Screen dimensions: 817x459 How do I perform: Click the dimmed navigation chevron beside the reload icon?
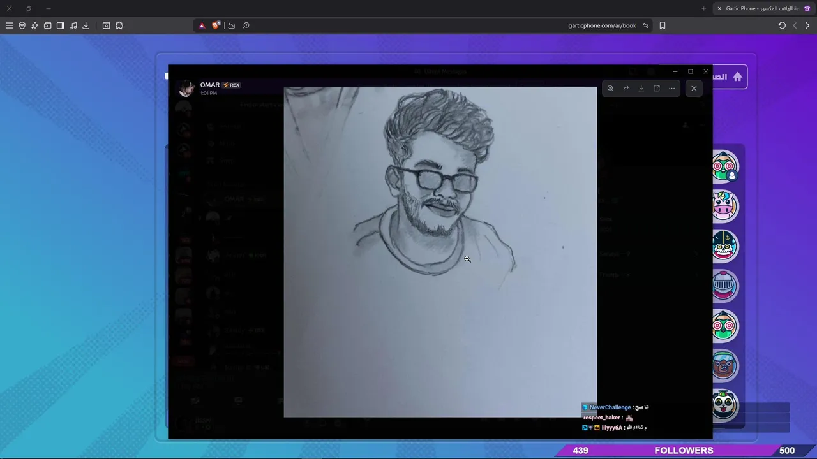[x=795, y=25]
